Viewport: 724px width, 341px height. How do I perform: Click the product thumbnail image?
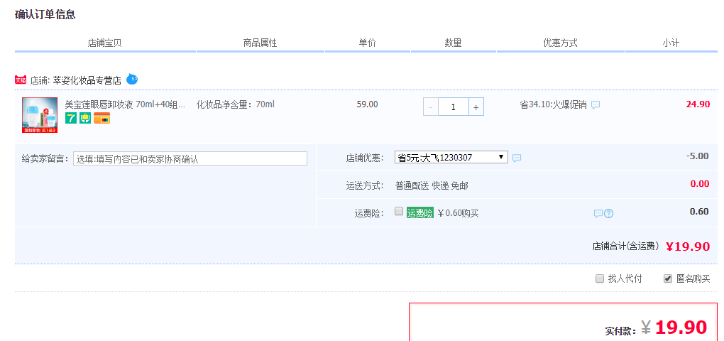(x=40, y=115)
